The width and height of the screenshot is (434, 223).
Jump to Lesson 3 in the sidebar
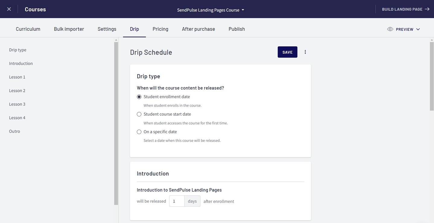pos(17,104)
